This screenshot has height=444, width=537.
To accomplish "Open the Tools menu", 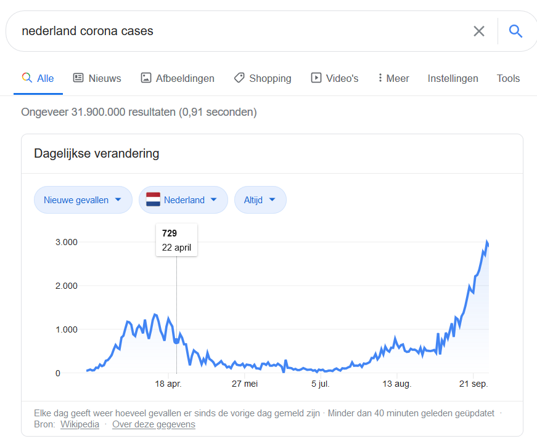I will [x=508, y=78].
